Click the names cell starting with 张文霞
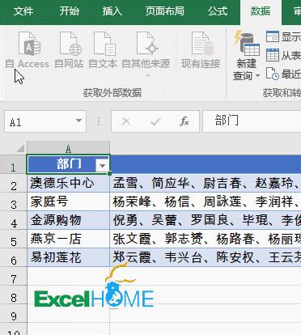 [x=206, y=239]
